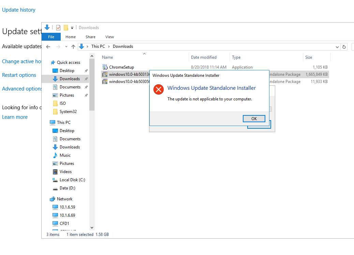Select Network in navigation pane
The image size is (354, 255).
coord(64,199)
